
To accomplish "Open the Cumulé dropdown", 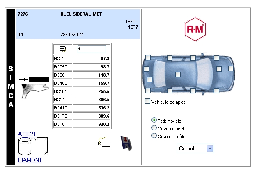I will coord(195,148).
